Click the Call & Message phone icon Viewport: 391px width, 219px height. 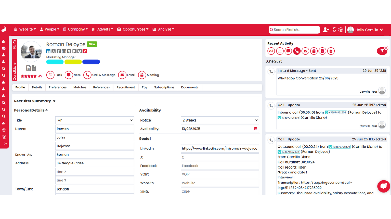(87, 75)
